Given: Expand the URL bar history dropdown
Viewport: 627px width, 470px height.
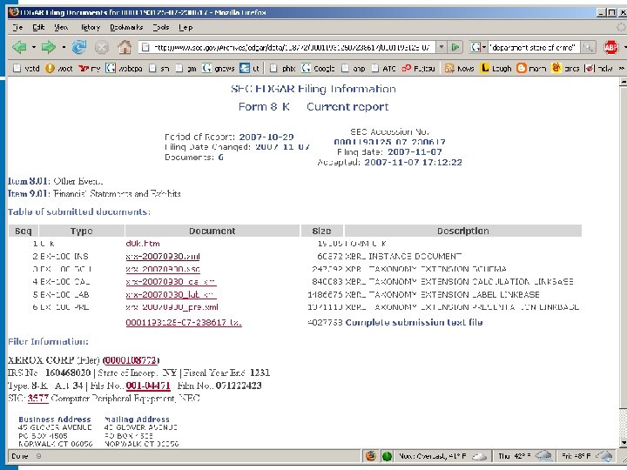Looking at the screenshot, I should [441, 47].
